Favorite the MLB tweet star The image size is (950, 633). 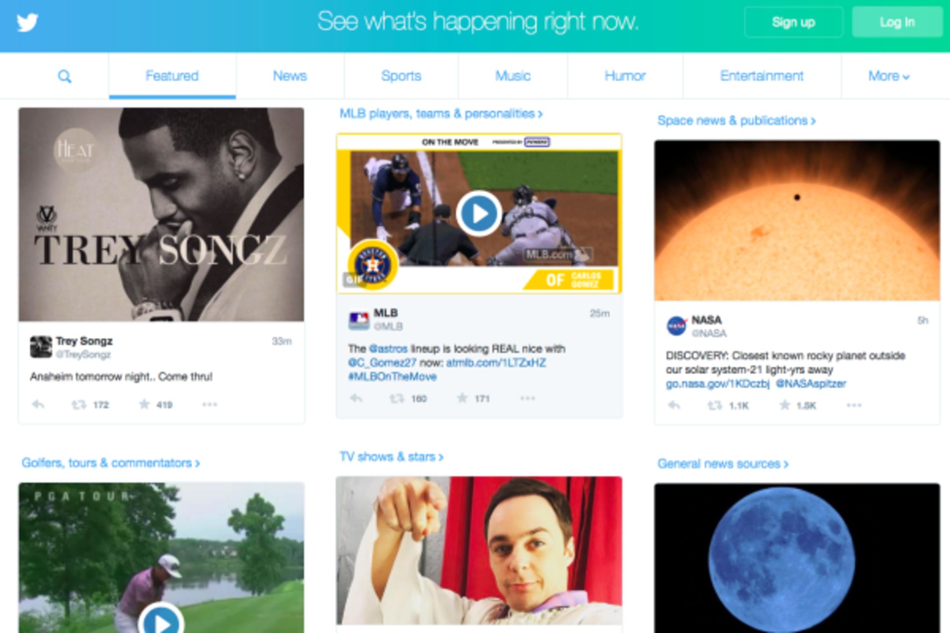(x=462, y=398)
